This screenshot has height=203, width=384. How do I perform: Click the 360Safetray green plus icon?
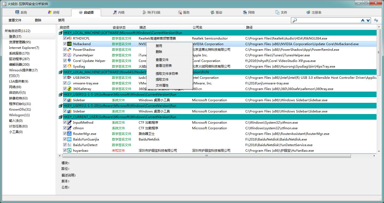[x=69, y=89]
